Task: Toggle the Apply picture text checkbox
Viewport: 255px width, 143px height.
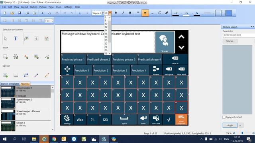Action: pyautogui.click(x=224, y=117)
